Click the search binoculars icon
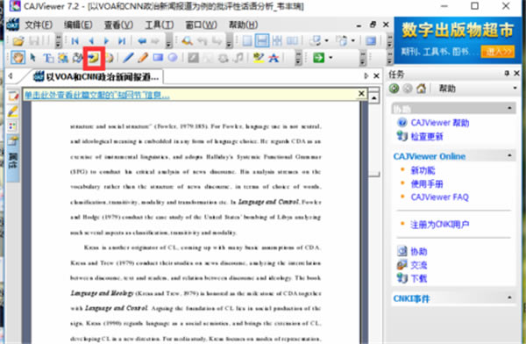The height and width of the screenshot is (344, 526). [x=187, y=41]
